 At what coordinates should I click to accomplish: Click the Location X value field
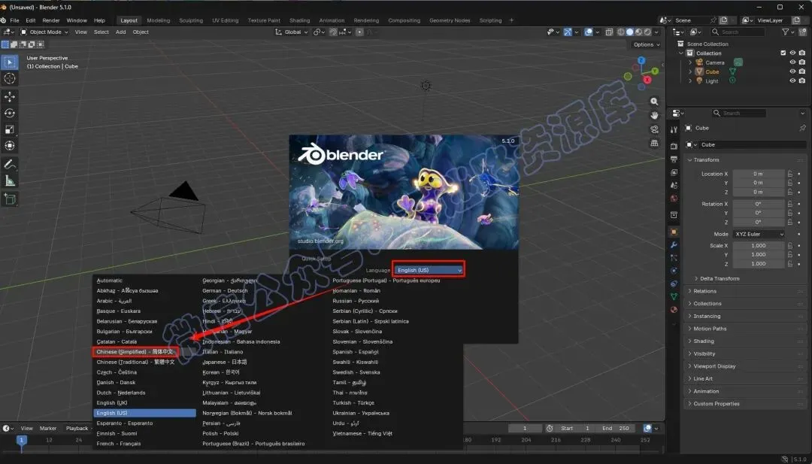(x=758, y=174)
